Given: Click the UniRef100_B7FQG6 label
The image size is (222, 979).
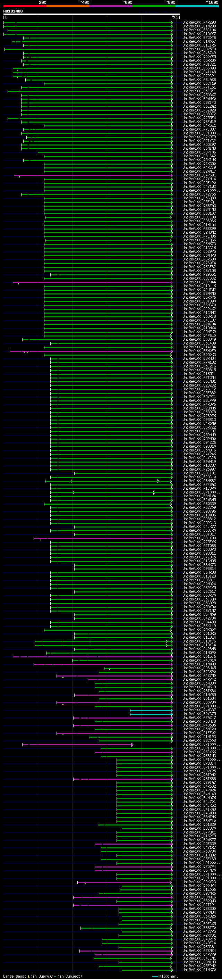Looking at the screenshot, I should coord(199,240).
